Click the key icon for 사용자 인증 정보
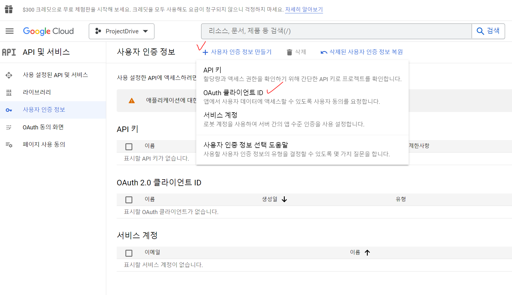Screen dimensions: 512x295 (9, 110)
